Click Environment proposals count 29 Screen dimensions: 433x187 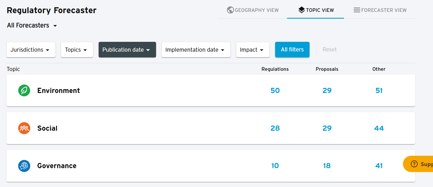(327, 90)
